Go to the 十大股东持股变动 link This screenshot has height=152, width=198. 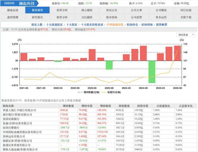[92, 25]
